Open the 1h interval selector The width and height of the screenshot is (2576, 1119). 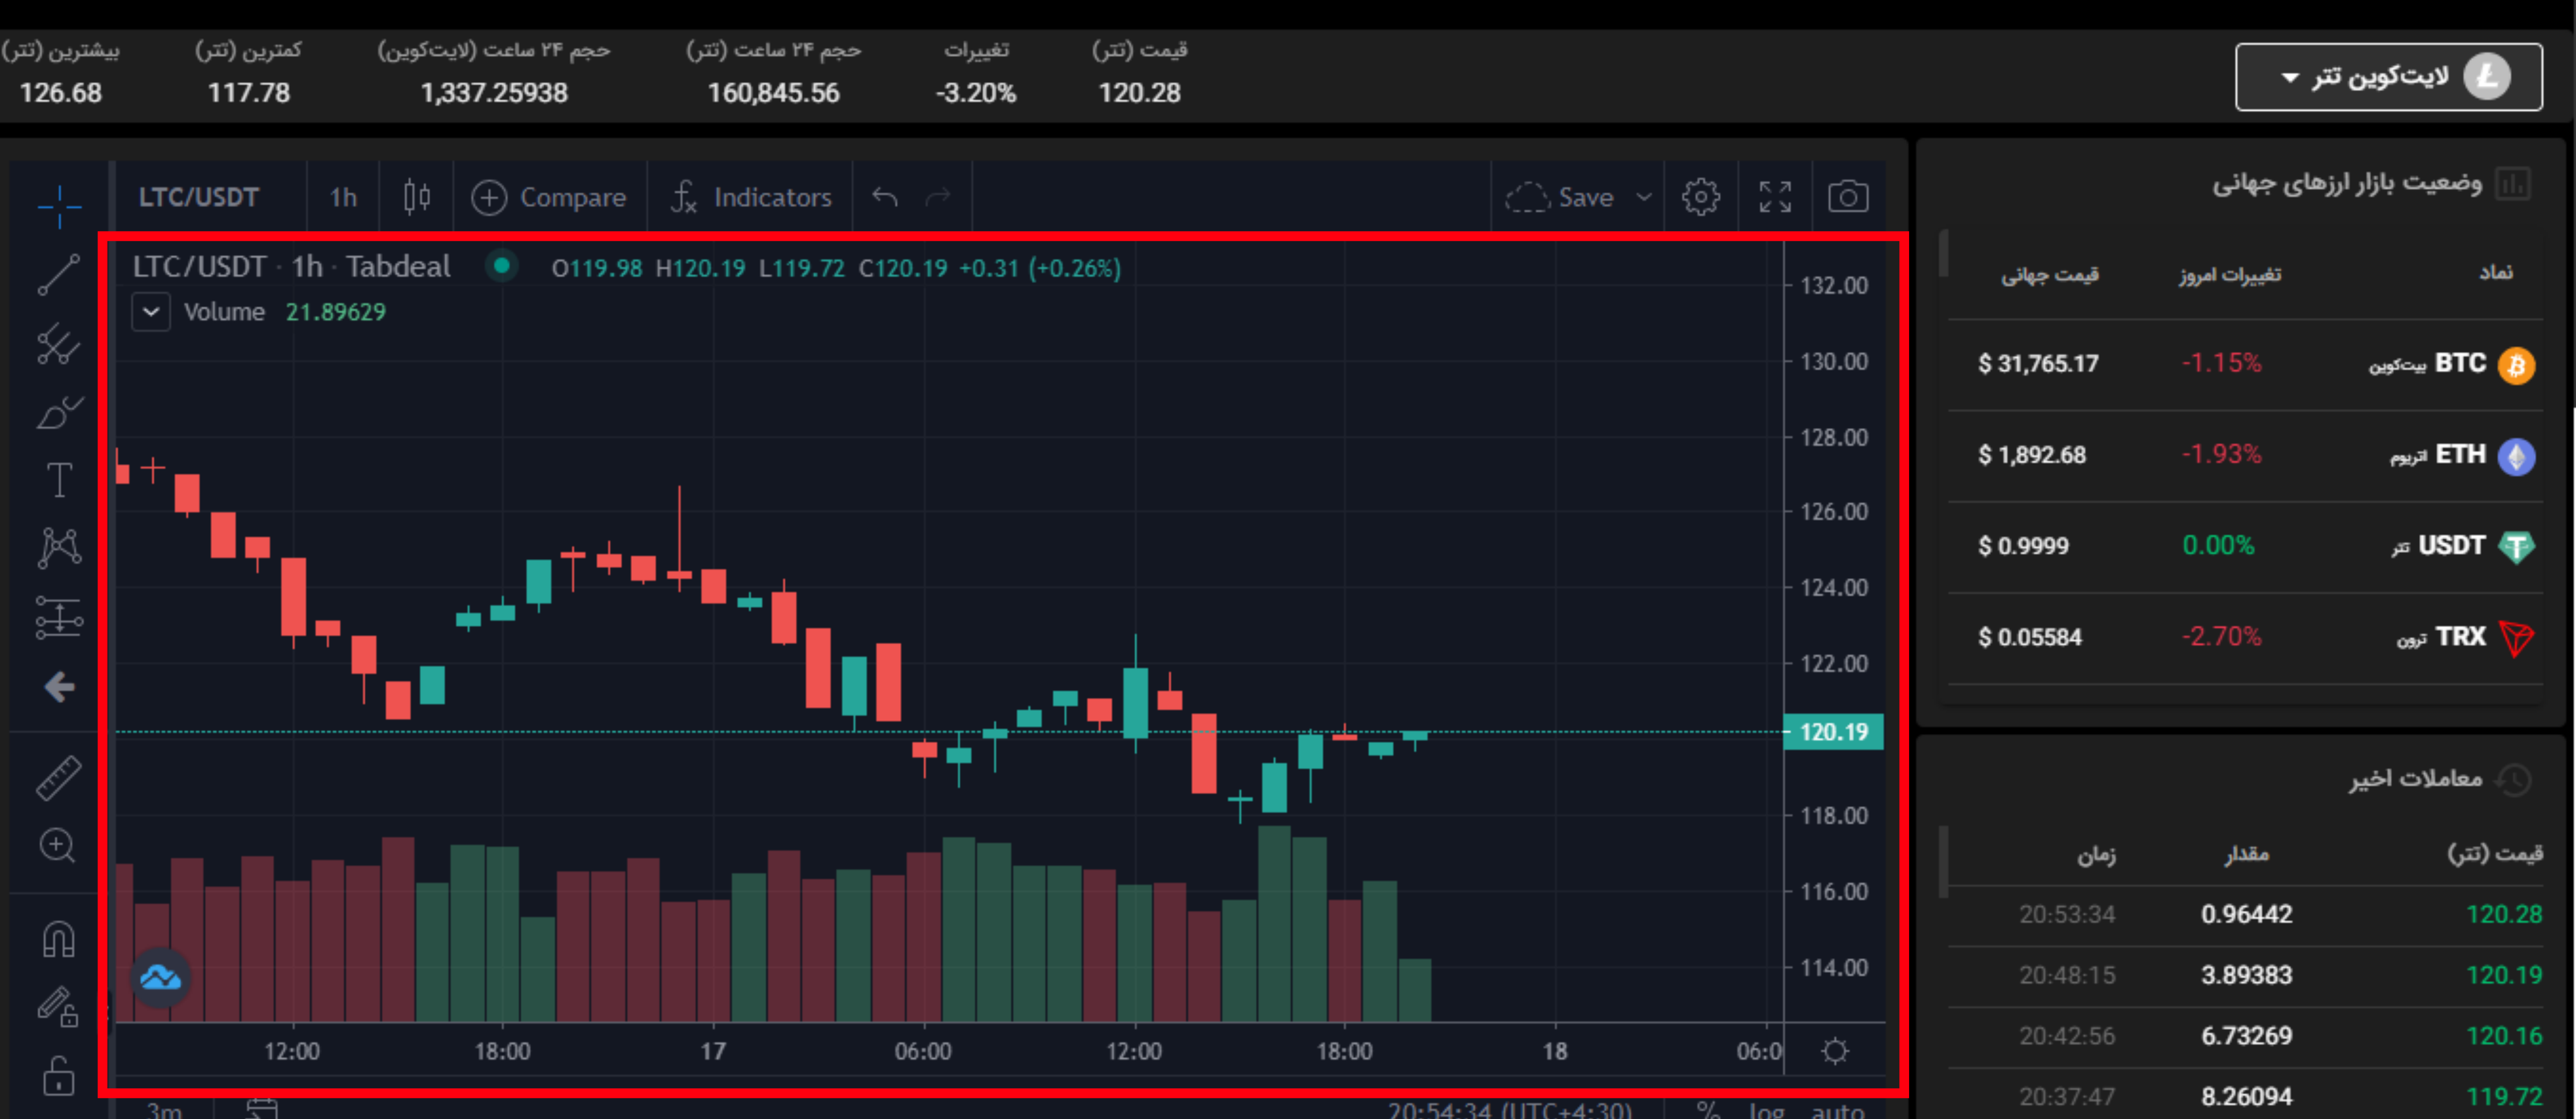click(343, 197)
